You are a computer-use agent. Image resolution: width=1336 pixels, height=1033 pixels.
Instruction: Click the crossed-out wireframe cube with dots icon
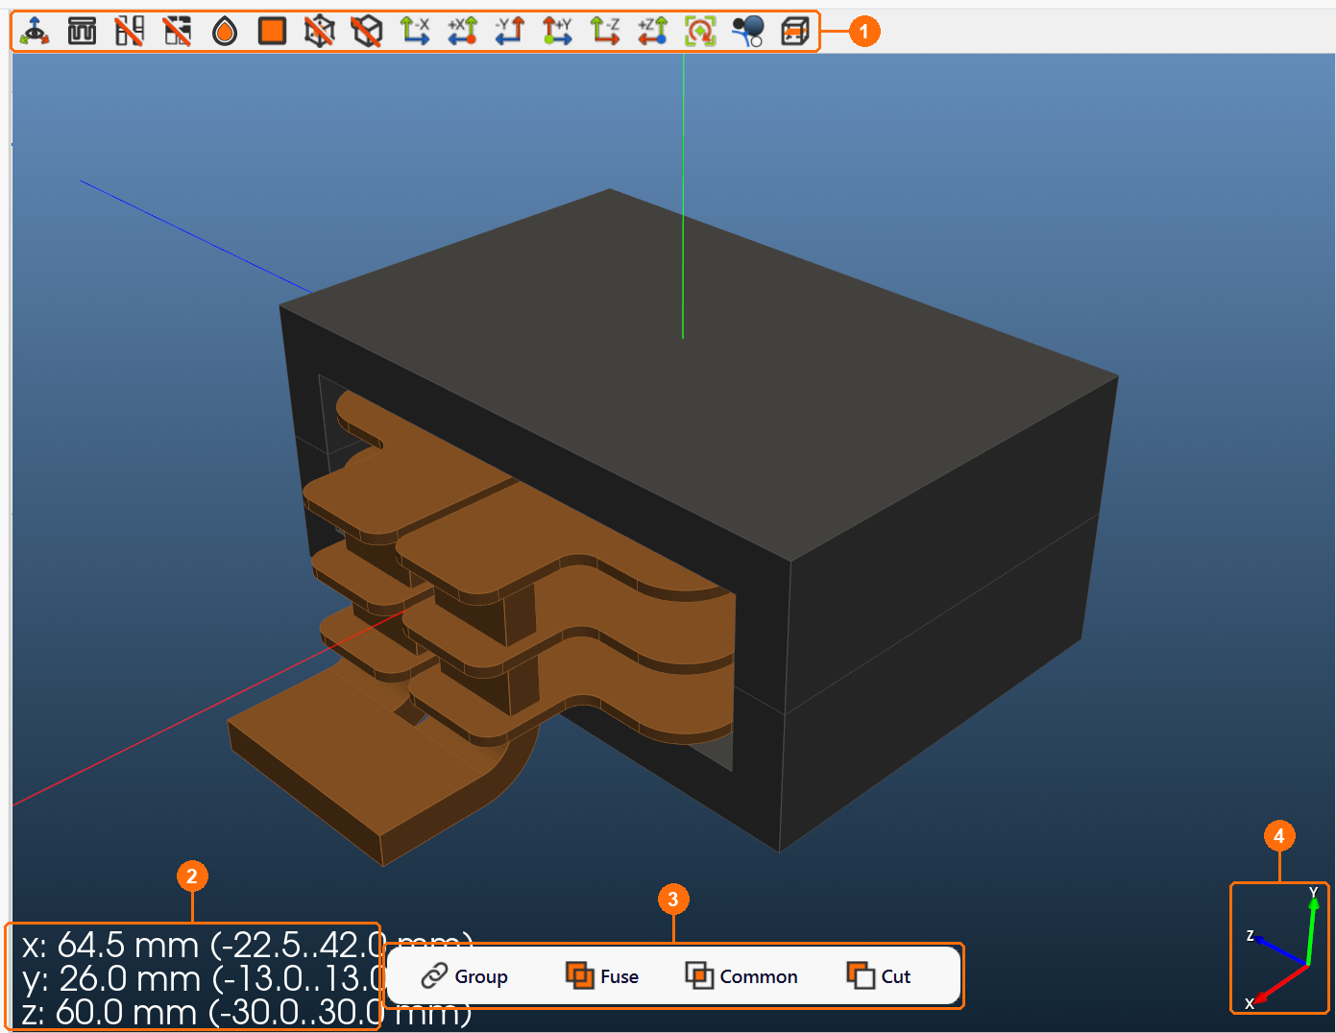pyautogui.click(x=320, y=32)
